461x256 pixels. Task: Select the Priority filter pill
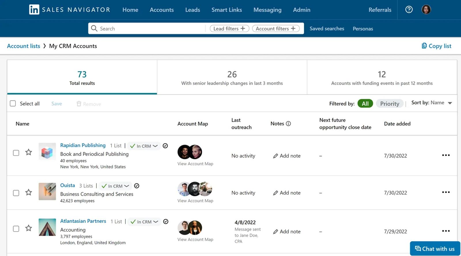pos(390,103)
